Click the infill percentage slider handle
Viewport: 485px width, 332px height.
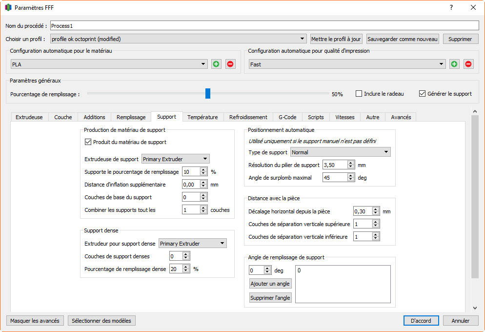point(208,93)
